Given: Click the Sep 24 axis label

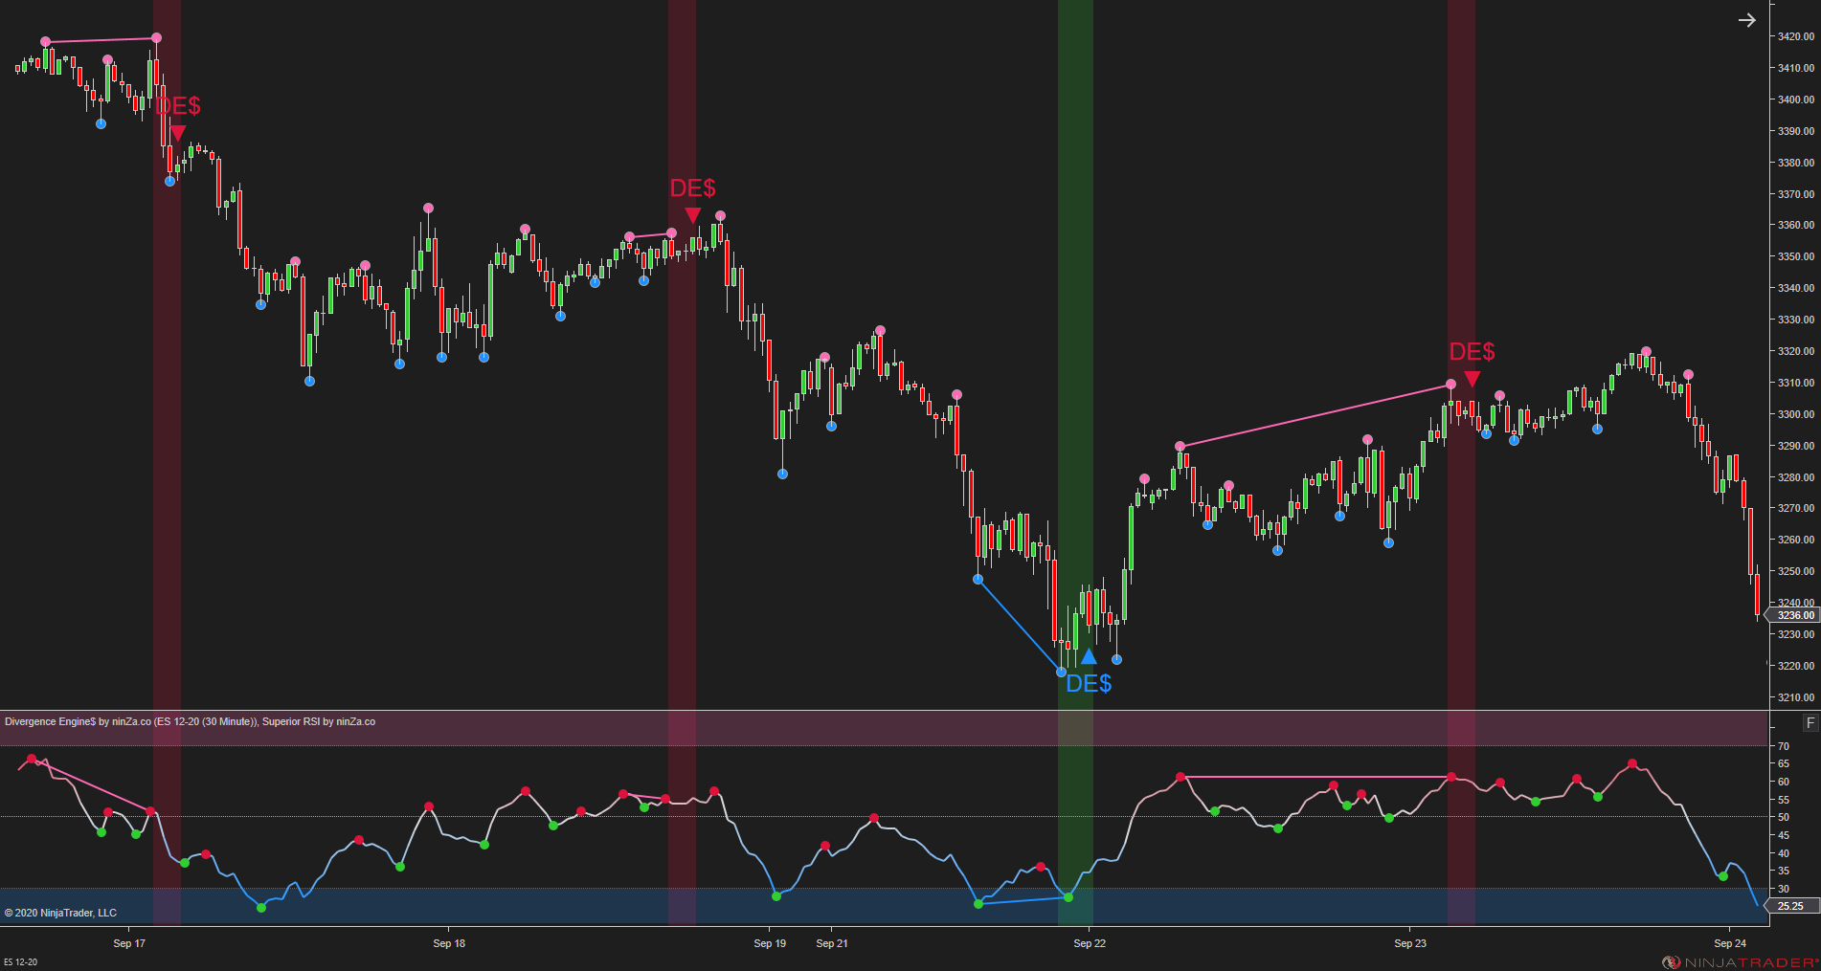Looking at the screenshot, I should [x=1729, y=942].
